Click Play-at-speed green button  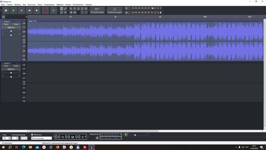[x=126, y=135]
